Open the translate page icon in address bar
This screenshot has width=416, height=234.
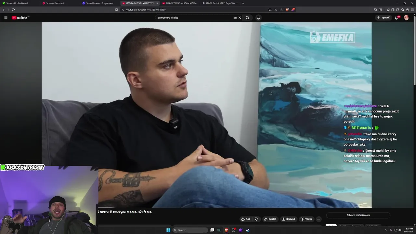[276, 10]
